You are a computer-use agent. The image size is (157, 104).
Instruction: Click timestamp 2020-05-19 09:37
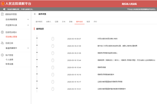pyautogui.click(x=74, y=39)
